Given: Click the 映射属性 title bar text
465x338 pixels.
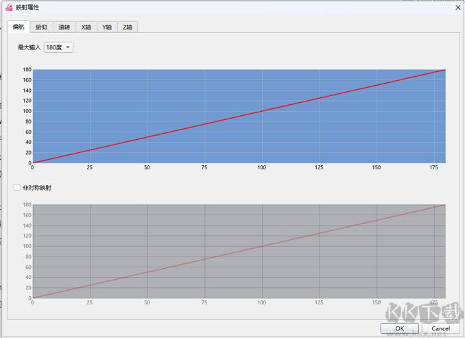Looking at the screenshot, I should coord(28,7).
